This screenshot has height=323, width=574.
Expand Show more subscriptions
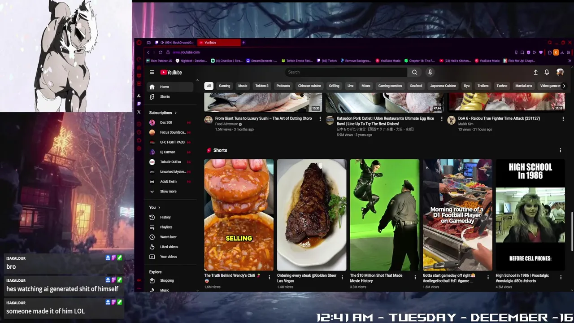click(x=170, y=192)
